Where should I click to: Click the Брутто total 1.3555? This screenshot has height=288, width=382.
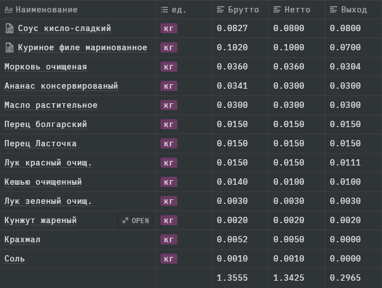click(x=232, y=278)
